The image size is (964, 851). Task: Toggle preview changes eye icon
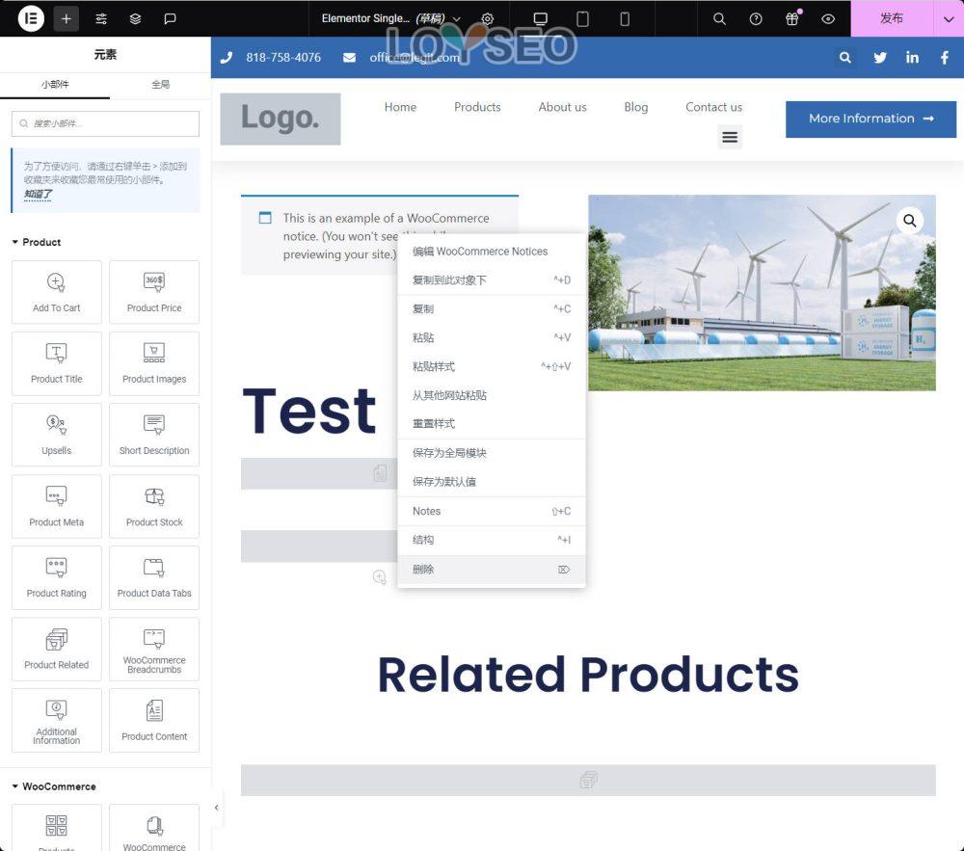[828, 18]
